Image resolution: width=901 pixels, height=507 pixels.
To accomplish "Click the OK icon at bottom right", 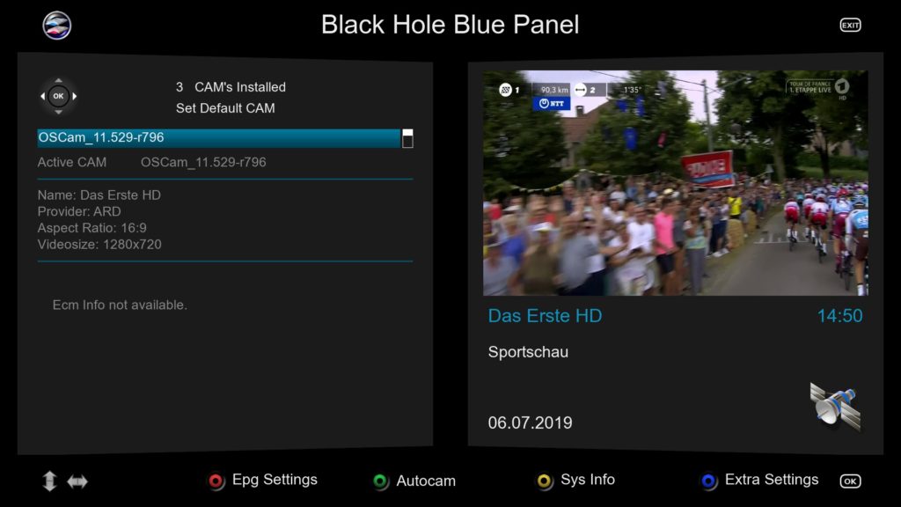I will coord(850,481).
